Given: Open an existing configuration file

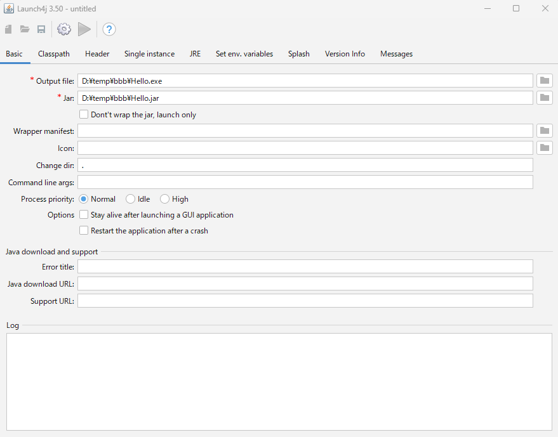Looking at the screenshot, I should click(x=25, y=29).
